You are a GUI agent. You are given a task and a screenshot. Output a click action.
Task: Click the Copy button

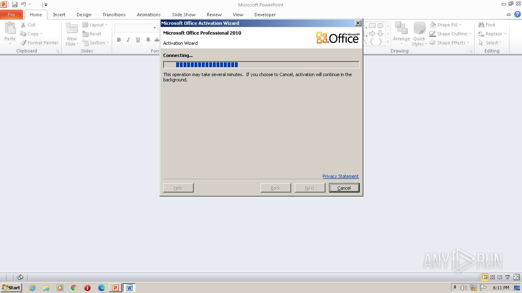click(x=31, y=34)
